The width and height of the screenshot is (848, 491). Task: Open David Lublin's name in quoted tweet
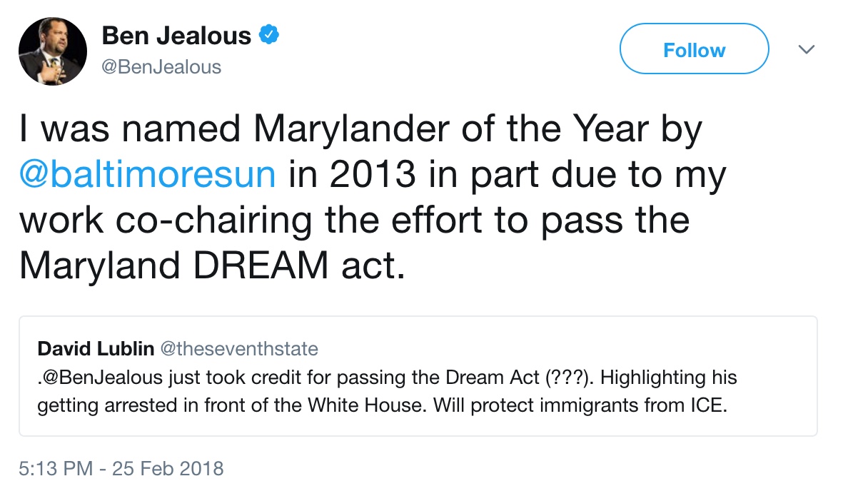pyautogui.click(x=96, y=349)
